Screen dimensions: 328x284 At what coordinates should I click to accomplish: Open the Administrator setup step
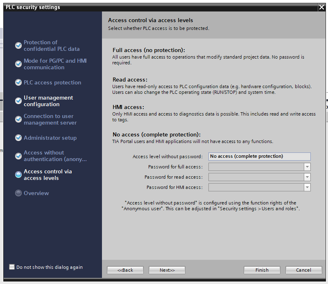[x=50, y=138]
